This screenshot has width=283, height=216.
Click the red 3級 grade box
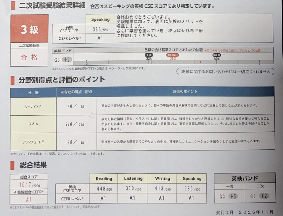pos(29,29)
